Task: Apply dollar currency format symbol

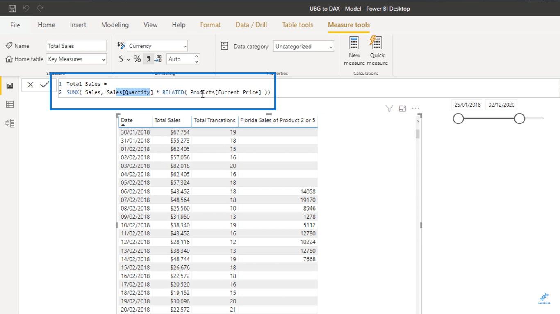Action: point(121,59)
